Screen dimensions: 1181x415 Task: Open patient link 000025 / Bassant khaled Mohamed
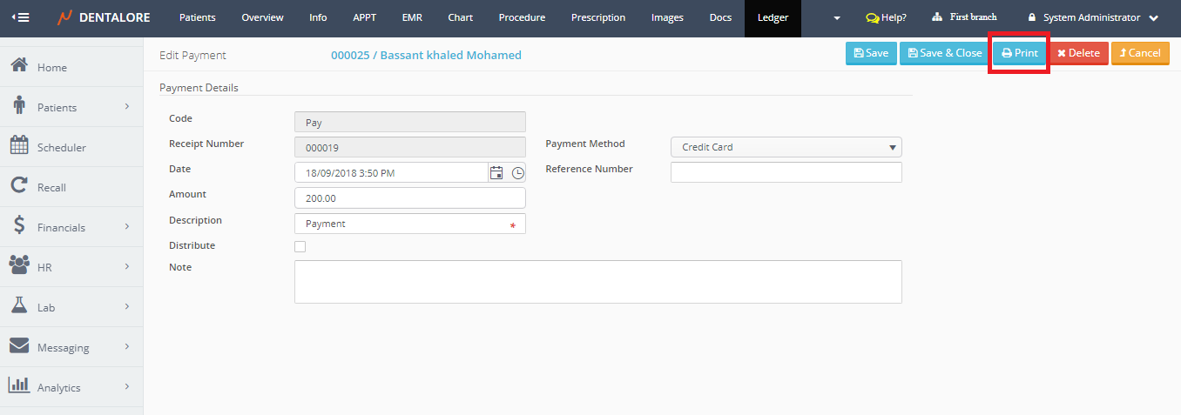click(426, 55)
